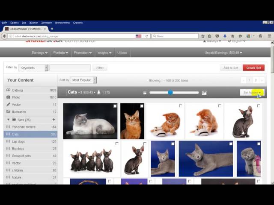Image resolution: width=274 pixels, height=205 pixels.
Task: Click the reload page icon
Action: click(146, 36)
